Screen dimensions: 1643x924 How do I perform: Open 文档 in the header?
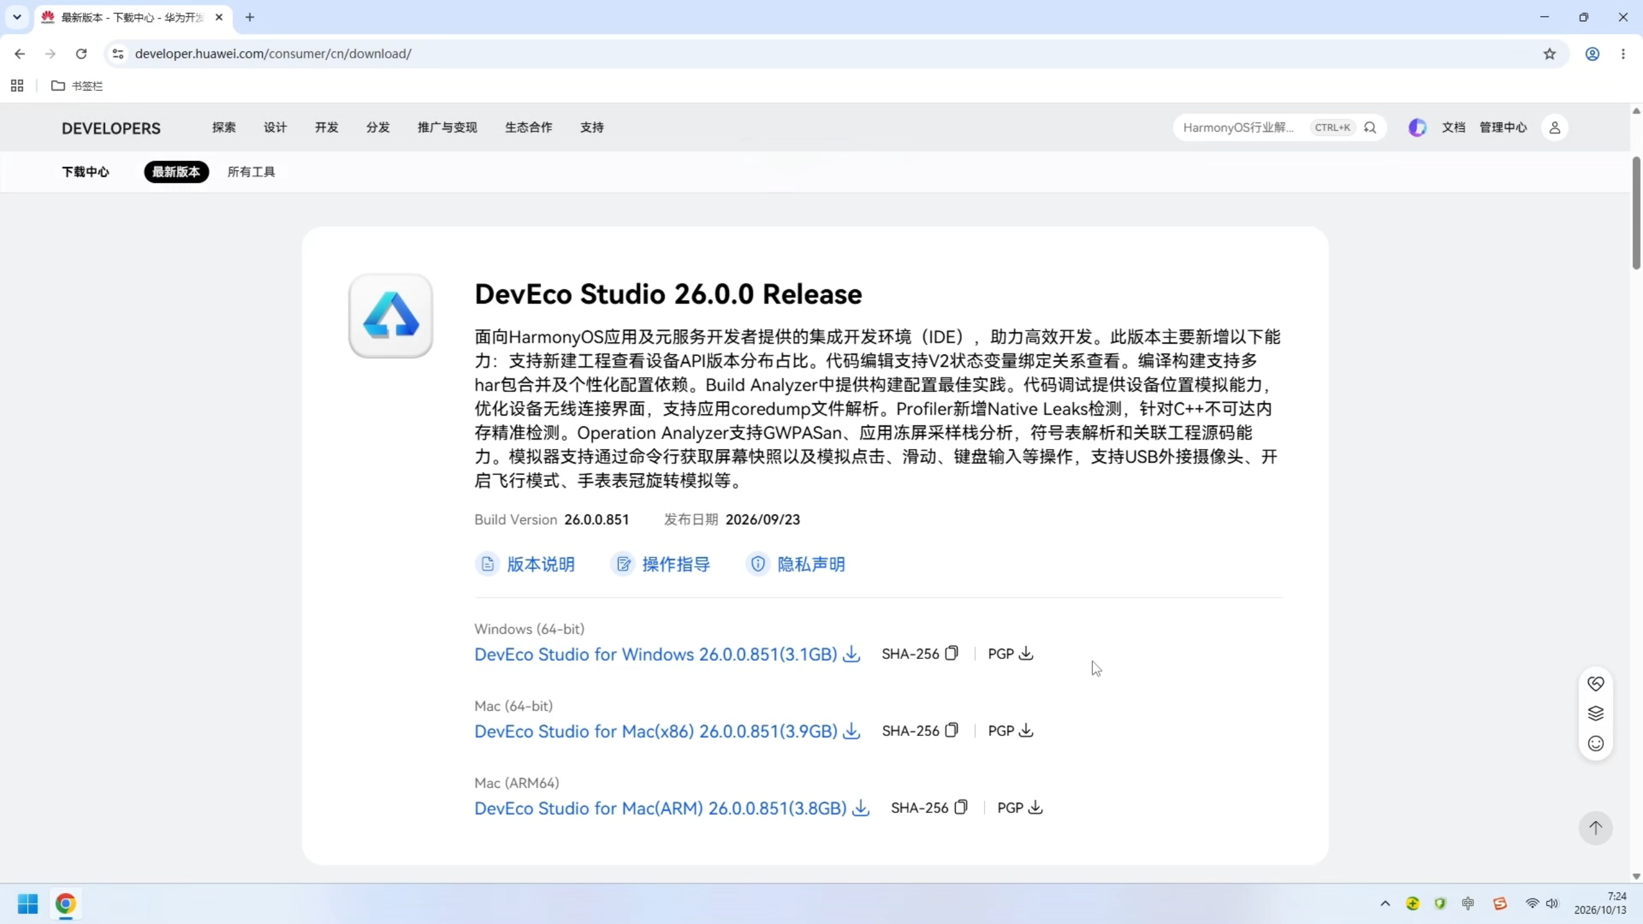[1454, 128]
